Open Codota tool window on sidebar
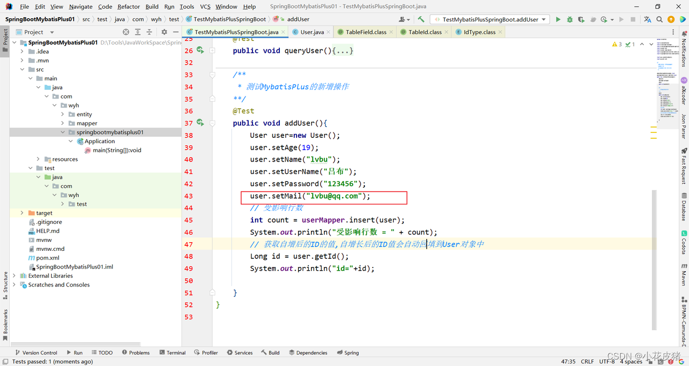689x366 pixels. [684, 242]
